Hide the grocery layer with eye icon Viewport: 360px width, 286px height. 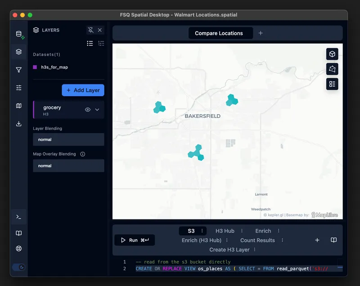87,110
